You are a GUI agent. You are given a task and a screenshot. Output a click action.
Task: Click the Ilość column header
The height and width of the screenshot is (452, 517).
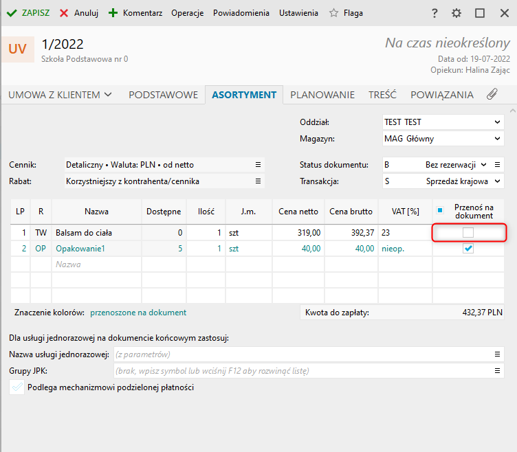click(x=206, y=212)
